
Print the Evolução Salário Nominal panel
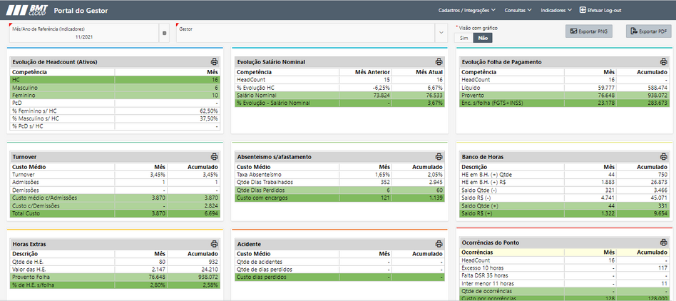pyautogui.click(x=439, y=61)
